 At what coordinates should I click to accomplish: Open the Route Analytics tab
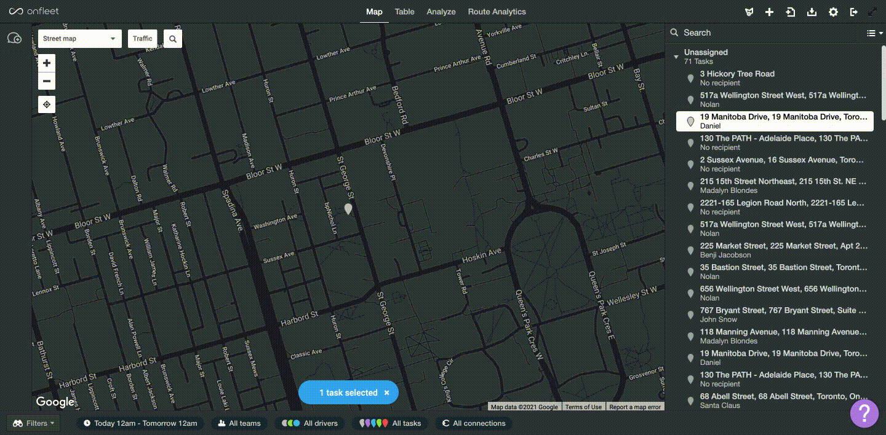point(497,12)
